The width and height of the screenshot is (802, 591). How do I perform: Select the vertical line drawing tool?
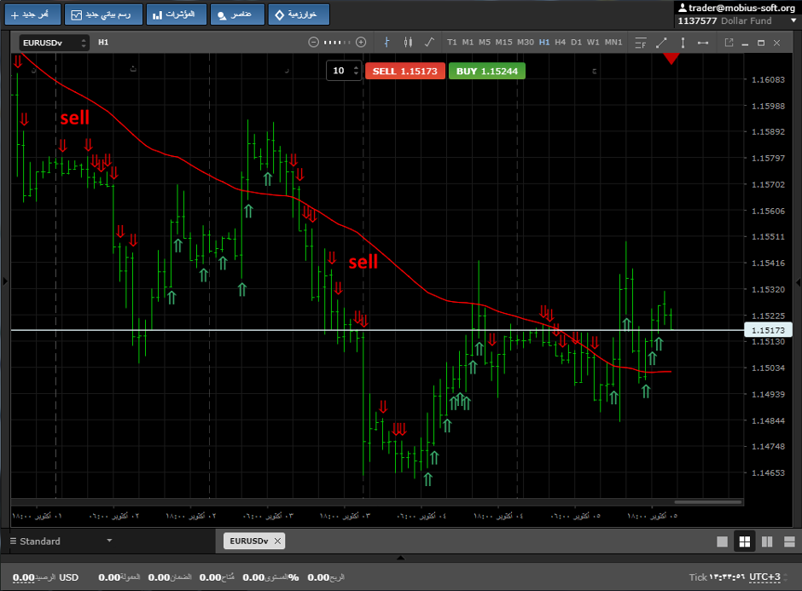tap(682, 42)
